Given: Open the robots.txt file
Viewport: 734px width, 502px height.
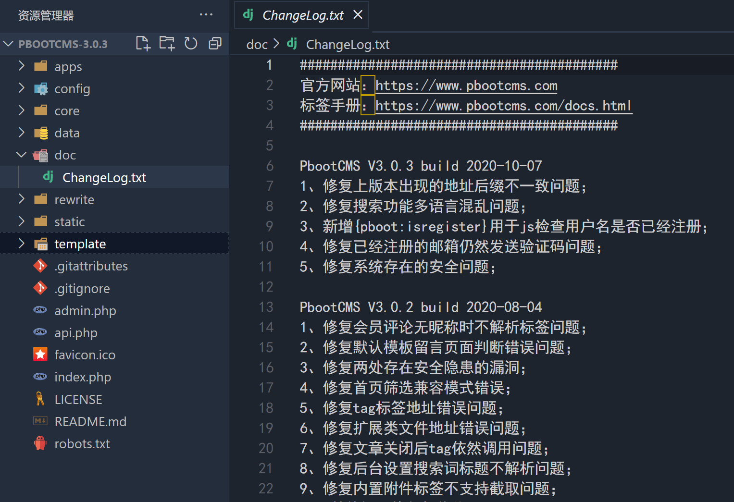Looking at the screenshot, I should [82, 443].
